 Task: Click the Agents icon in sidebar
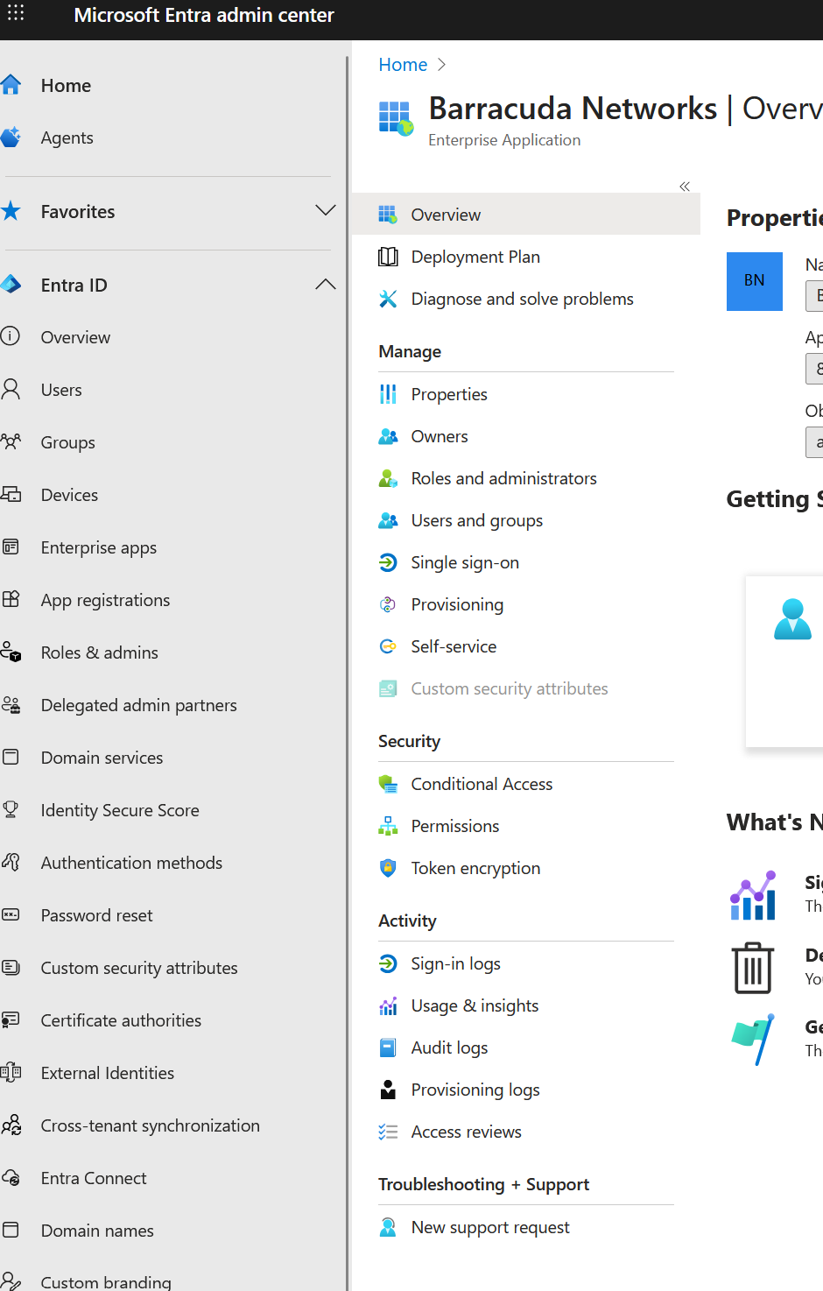(11, 138)
